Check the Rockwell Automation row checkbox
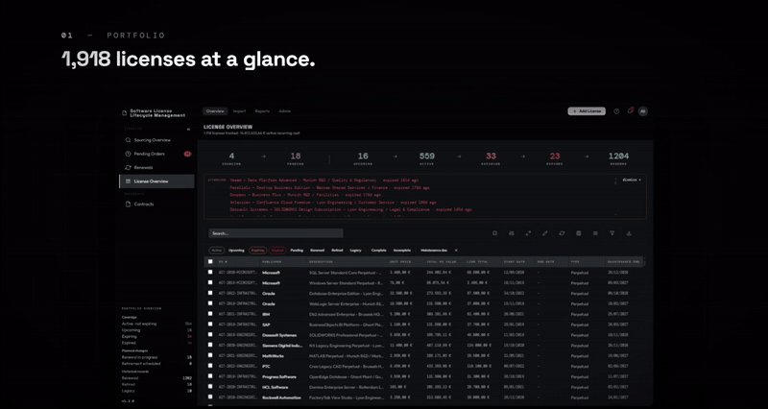 pos(210,397)
